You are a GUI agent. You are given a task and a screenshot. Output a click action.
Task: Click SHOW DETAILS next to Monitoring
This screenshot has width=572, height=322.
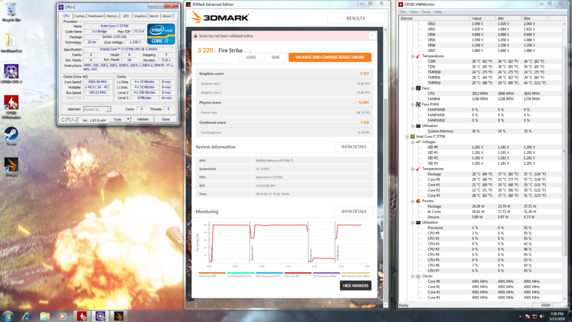tap(353, 212)
